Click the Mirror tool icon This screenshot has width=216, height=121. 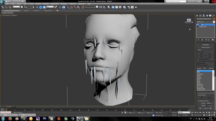tap(101, 7)
